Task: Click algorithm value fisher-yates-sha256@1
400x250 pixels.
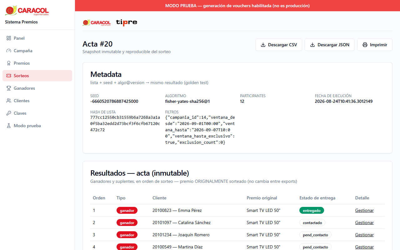Action: (x=187, y=101)
